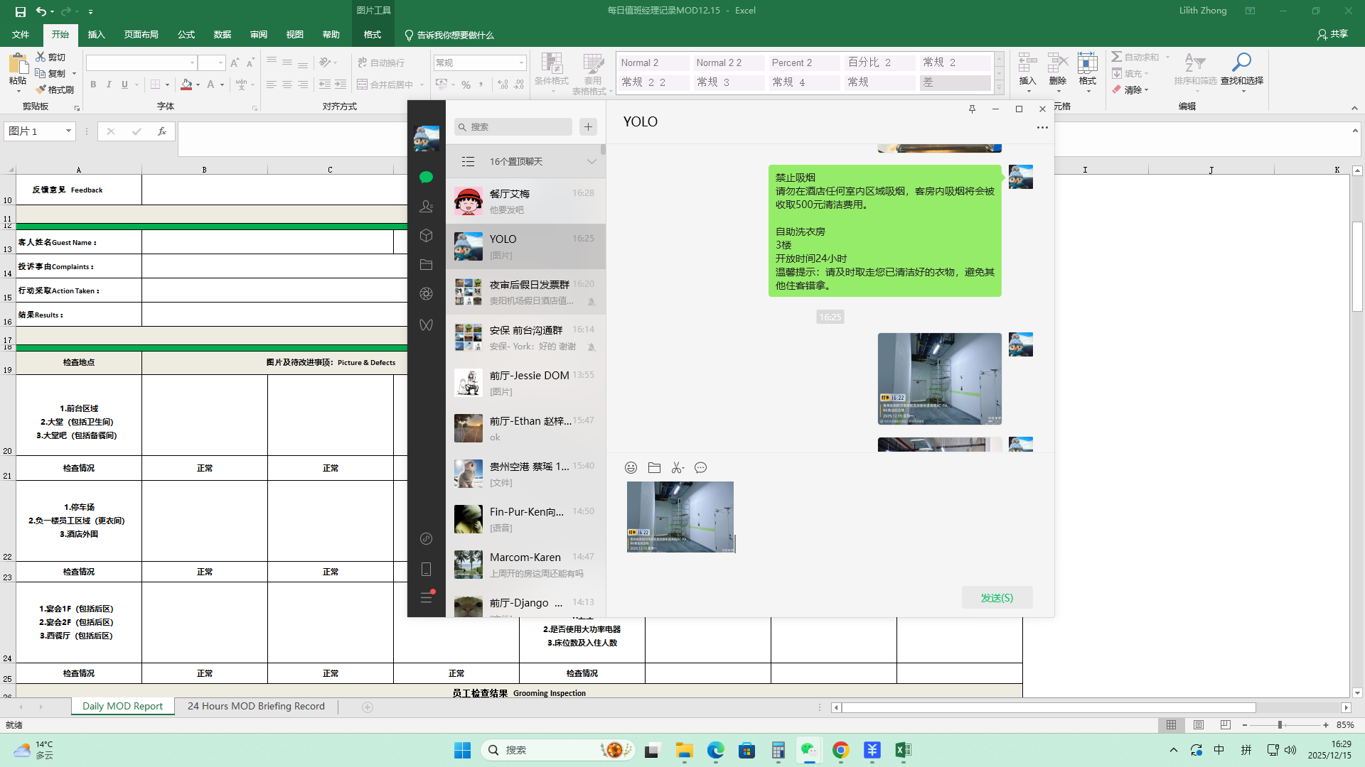
Task: Open the 插入 ribbon tab
Action: pyautogui.click(x=96, y=35)
